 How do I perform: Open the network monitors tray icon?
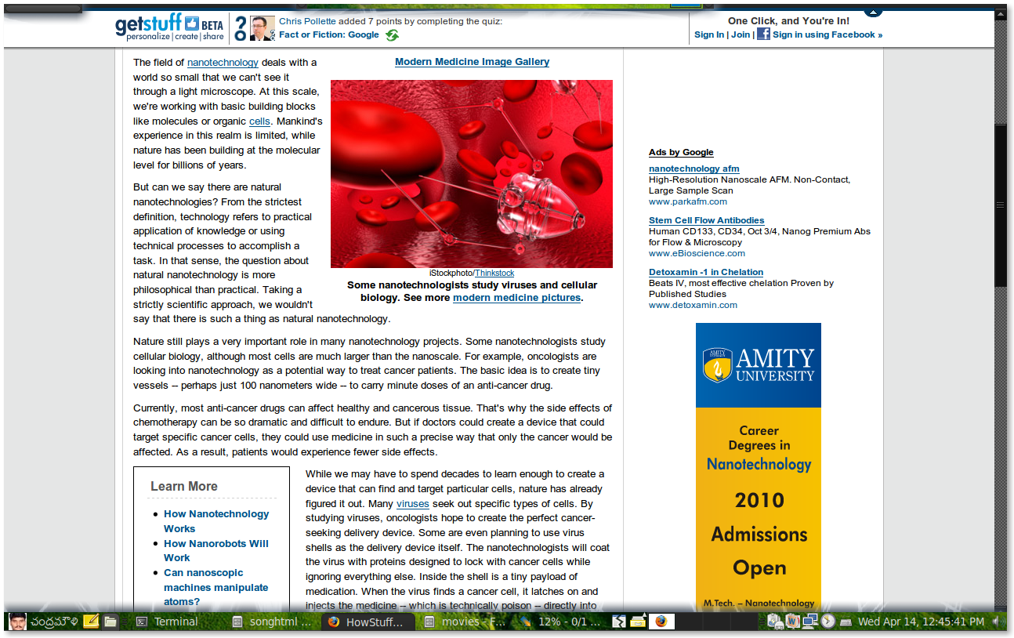click(x=810, y=622)
